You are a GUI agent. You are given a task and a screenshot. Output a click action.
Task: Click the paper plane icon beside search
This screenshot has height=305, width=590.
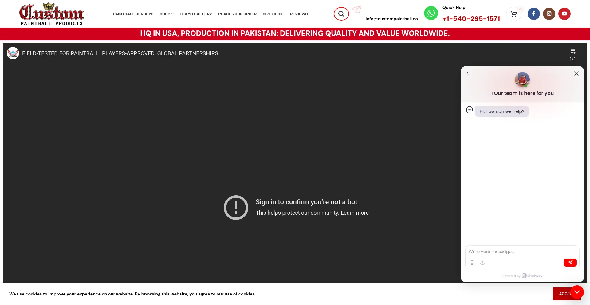pos(357,9)
